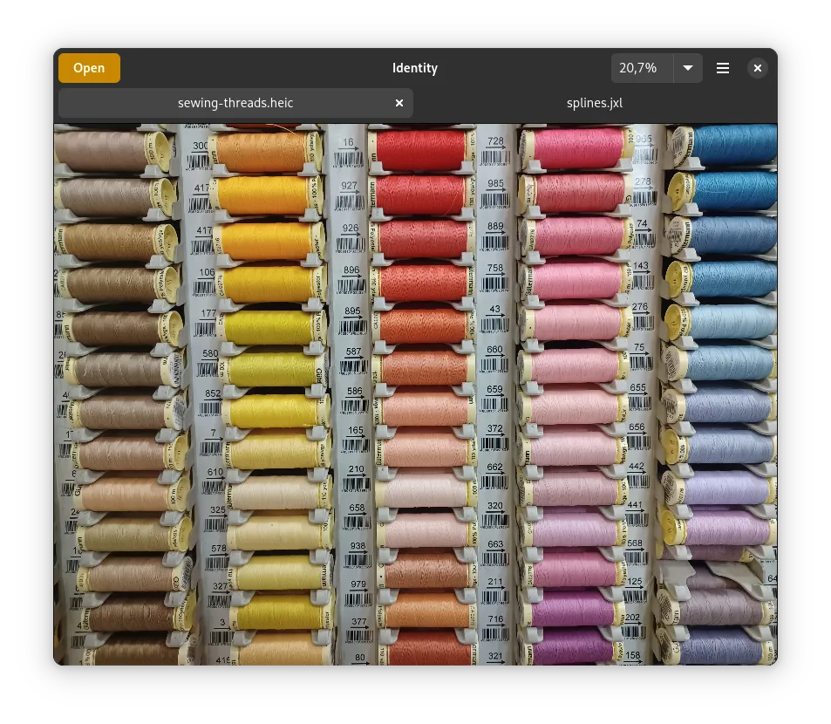Switch to the splines.jxl tab
The image size is (831, 724).
coord(594,103)
